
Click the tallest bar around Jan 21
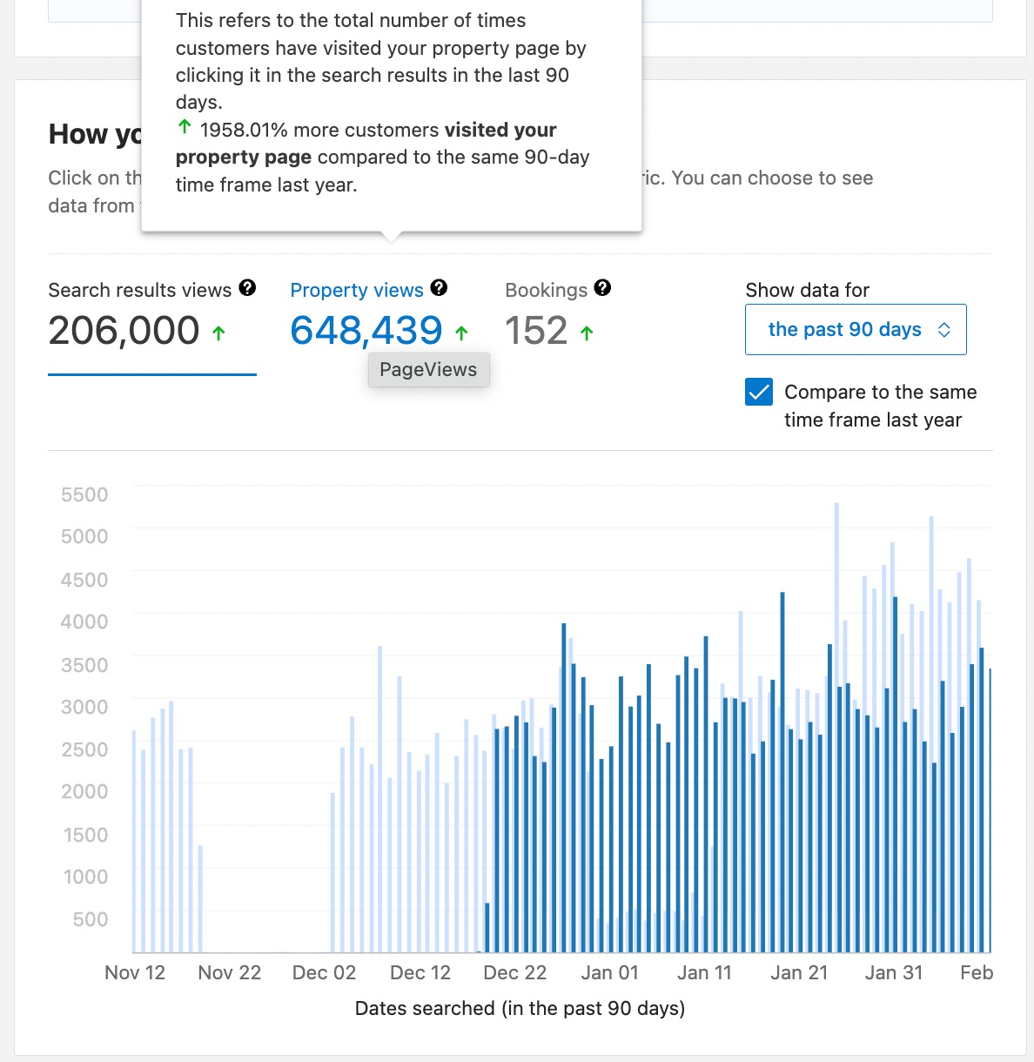[x=836, y=696]
